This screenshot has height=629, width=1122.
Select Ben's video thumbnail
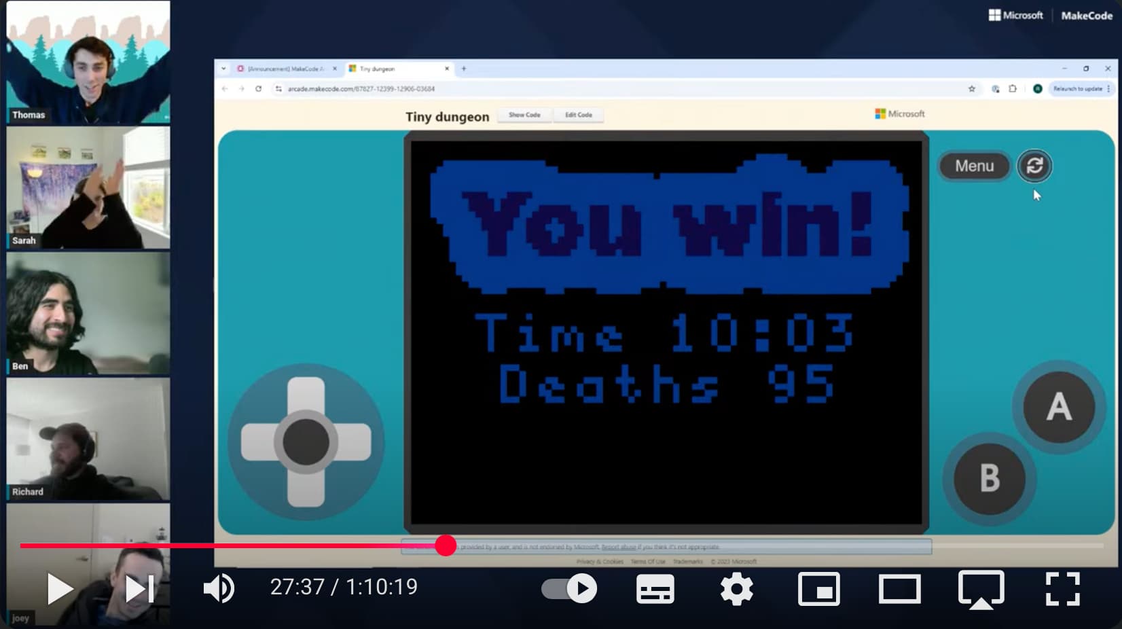click(88, 313)
